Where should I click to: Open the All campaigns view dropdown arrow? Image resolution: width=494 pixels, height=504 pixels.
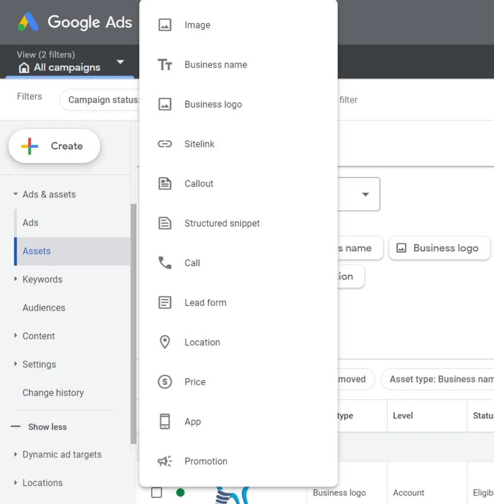120,62
